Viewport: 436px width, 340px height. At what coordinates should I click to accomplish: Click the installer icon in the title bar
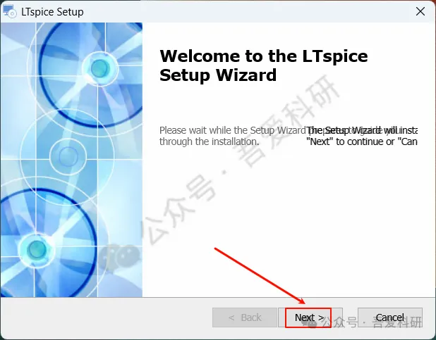[9, 11]
